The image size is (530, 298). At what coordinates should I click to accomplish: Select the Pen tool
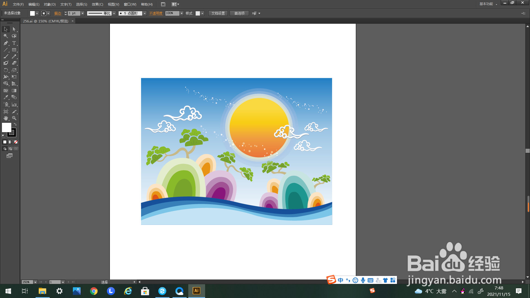pos(6,43)
